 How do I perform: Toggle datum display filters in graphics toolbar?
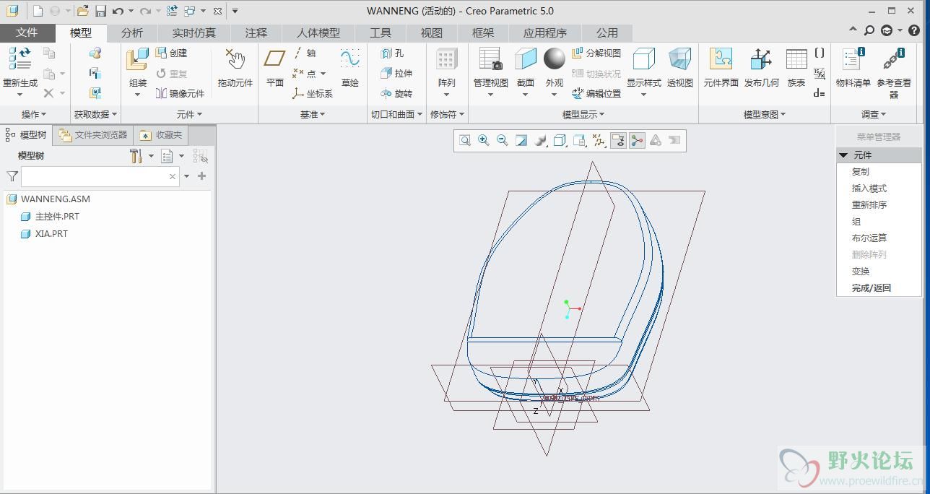[599, 141]
